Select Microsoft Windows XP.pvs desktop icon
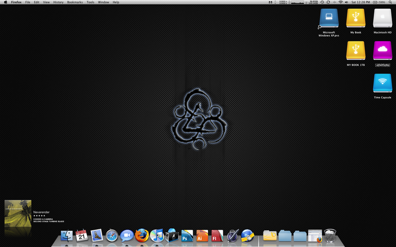 pos(329,23)
